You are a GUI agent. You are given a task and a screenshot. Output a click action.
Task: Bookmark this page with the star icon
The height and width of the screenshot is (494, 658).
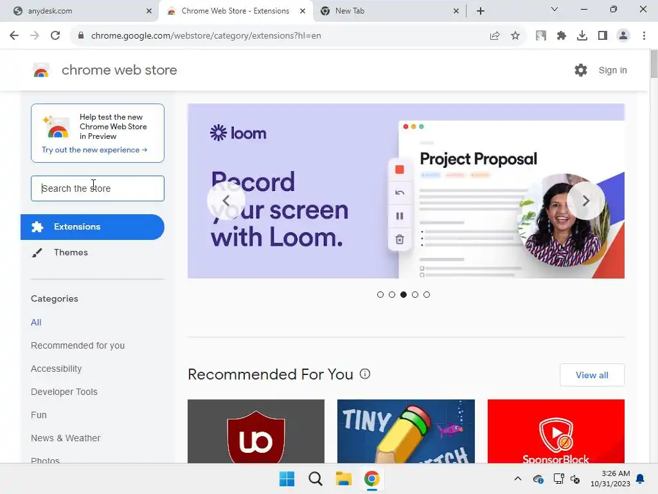point(515,36)
